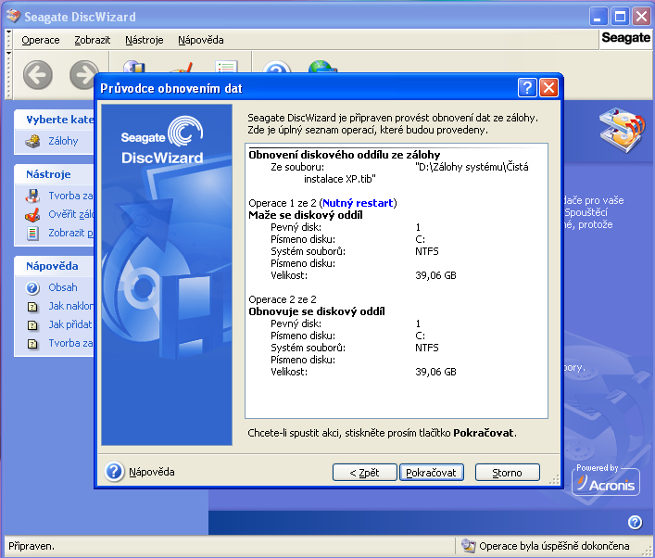Click the Ověřit zálohu checkmark icon
Screen dimensions: 655x558
[32, 214]
